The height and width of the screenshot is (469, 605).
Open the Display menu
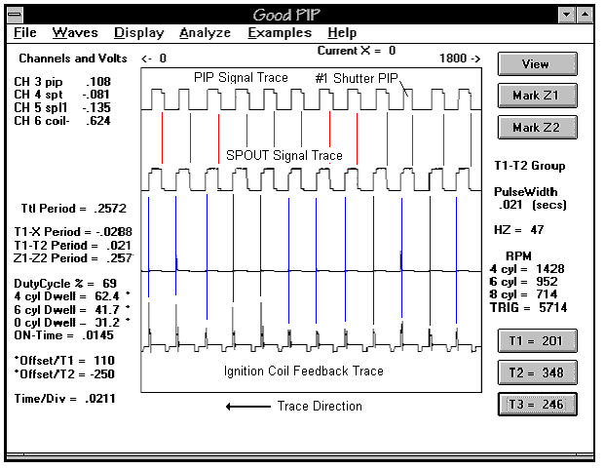click(x=139, y=33)
